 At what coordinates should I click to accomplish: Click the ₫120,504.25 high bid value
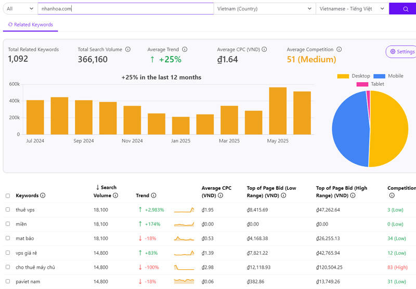(329, 267)
